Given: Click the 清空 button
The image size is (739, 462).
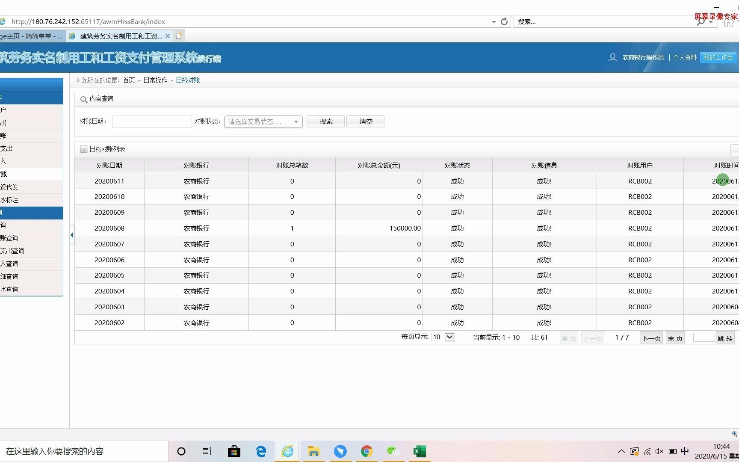Looking at the screenshot, I should click(x=365, y=121).
